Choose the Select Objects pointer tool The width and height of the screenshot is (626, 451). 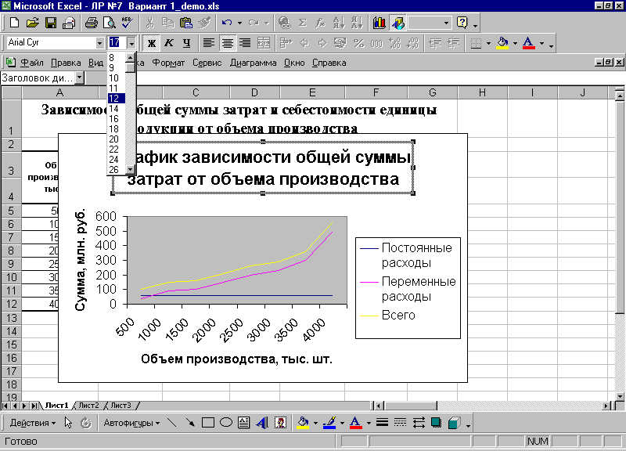[68, 423]
